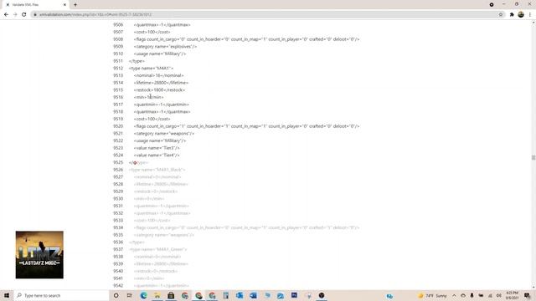This screenshot has height=301, width=536.
Task: Click line number 9525
Action: (118, 162)
